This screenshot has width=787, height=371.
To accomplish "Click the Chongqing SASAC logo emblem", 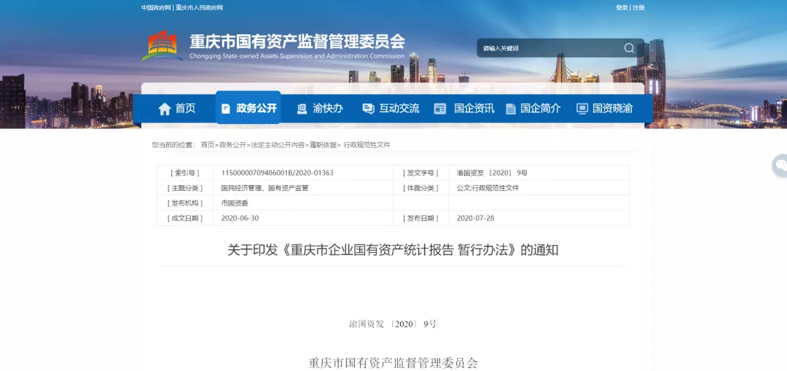I will 162,46.
